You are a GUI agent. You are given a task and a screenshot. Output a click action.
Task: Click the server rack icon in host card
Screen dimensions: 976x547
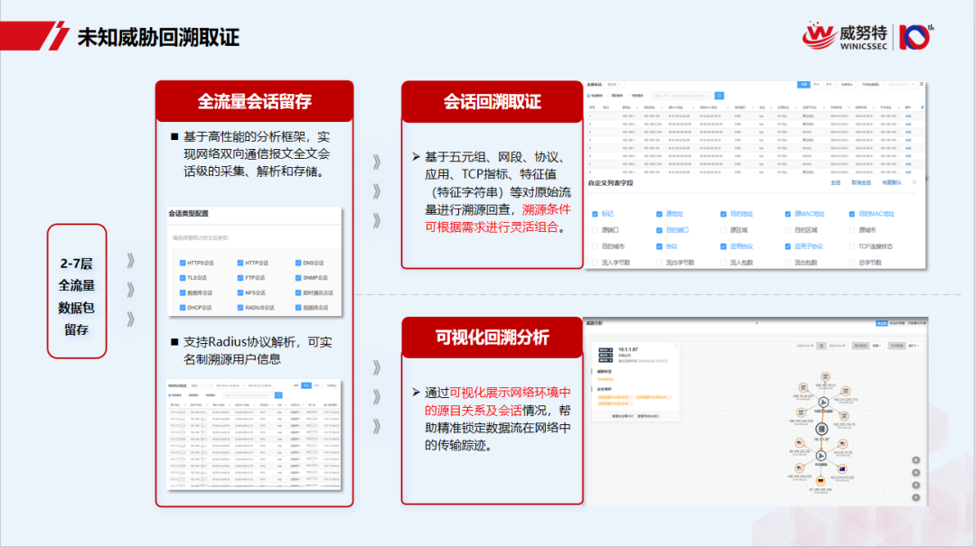click(605, 355)
